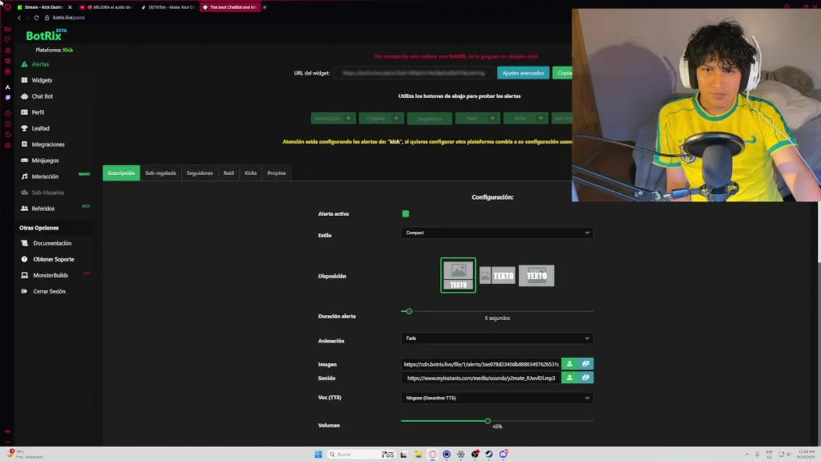Switch to the Raid tab

[x=228, y=173]
